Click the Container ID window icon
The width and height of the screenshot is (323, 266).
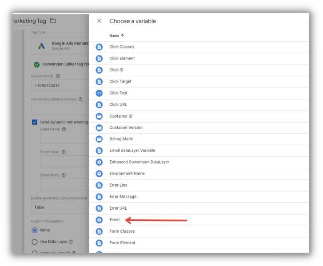click(x=99, y=116)
